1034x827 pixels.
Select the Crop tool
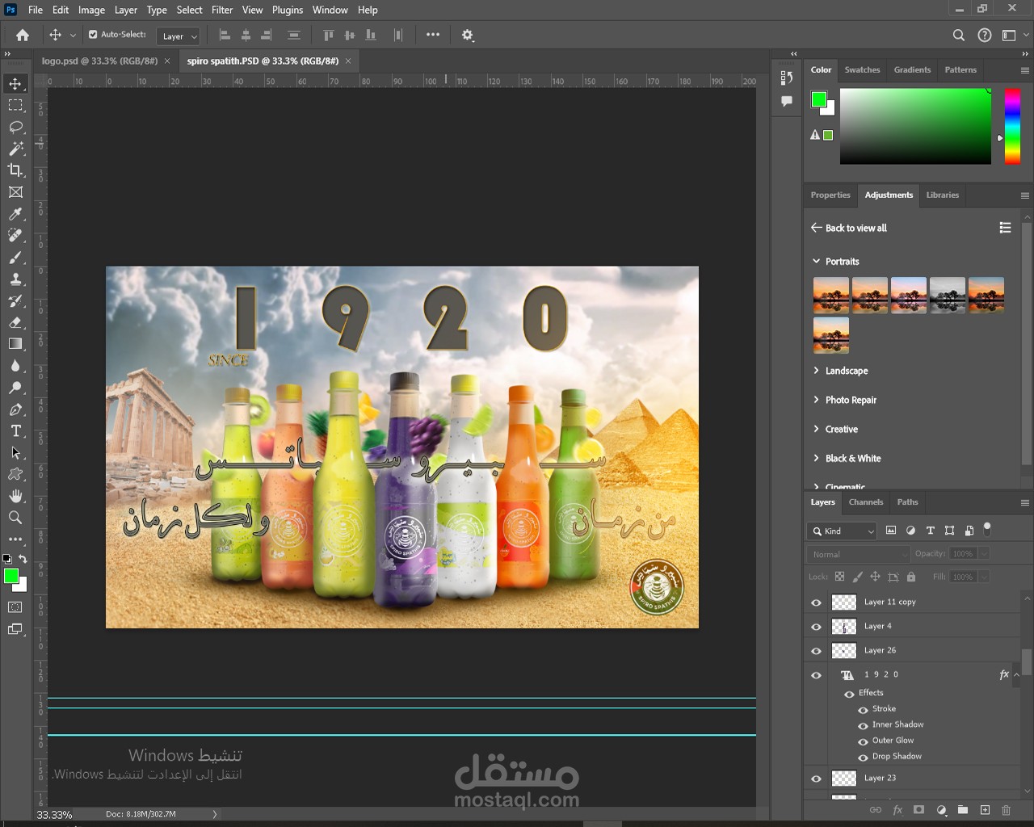15,170
